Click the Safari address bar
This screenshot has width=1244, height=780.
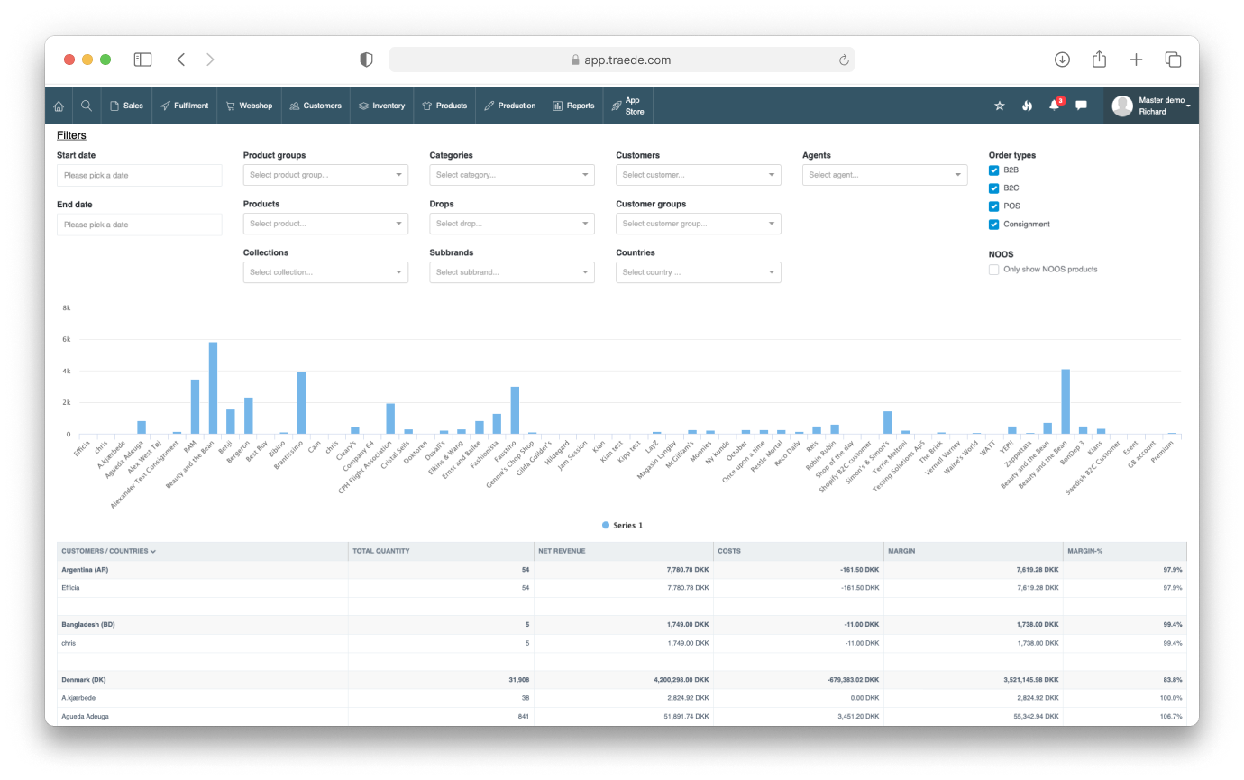coord(621,60)
